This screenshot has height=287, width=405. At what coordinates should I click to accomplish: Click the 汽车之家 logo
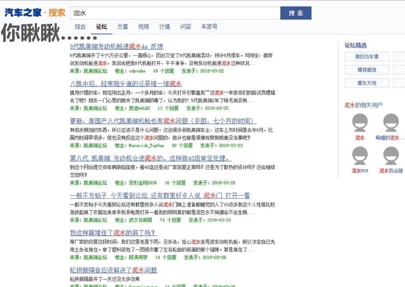coord(23,13)
